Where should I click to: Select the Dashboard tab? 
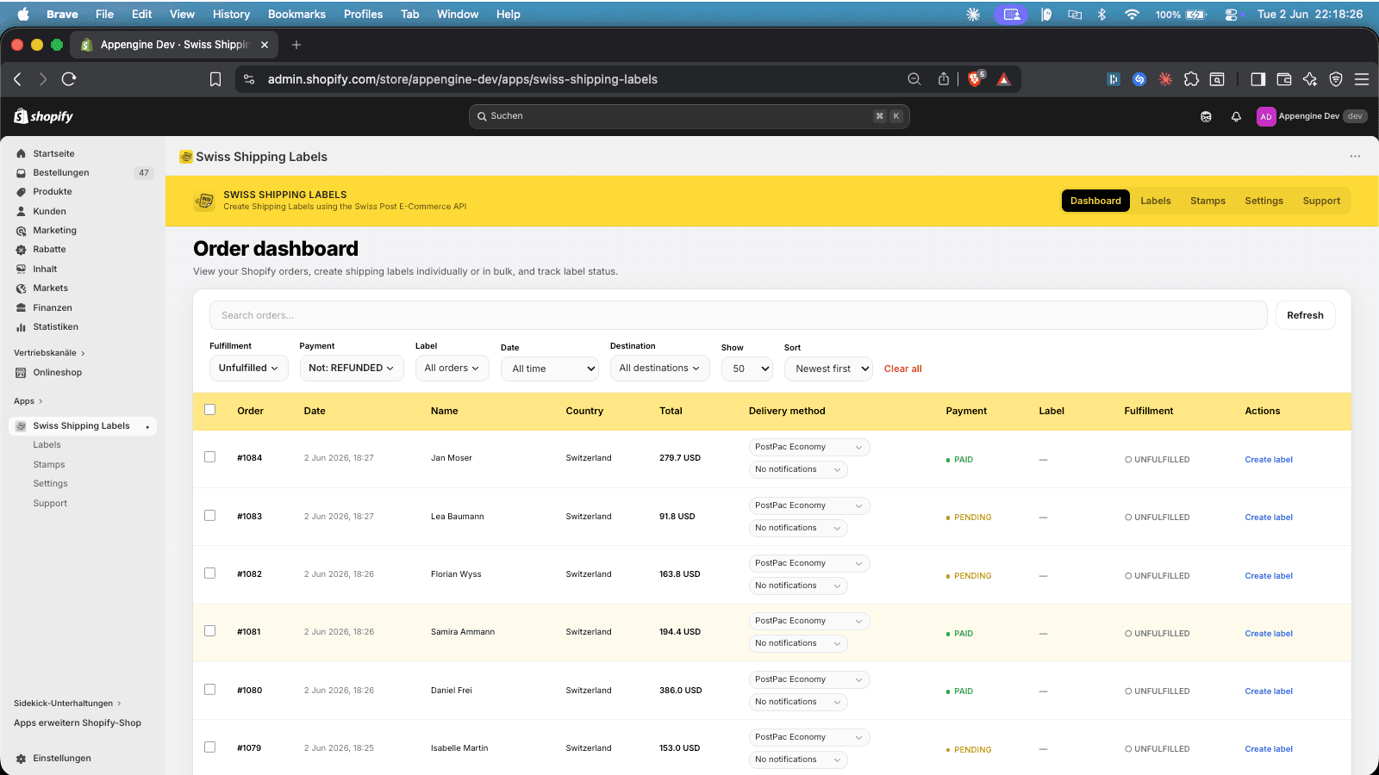click(x=1095, y=201)
